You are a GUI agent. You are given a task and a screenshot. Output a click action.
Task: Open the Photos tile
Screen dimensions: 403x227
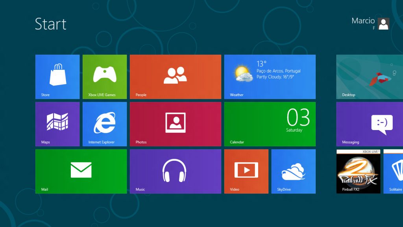[x=175, y=124]
